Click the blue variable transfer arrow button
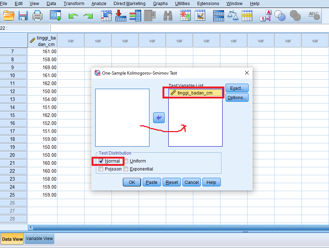The height and width of the screenshot is (248, 329). [159, 118]
